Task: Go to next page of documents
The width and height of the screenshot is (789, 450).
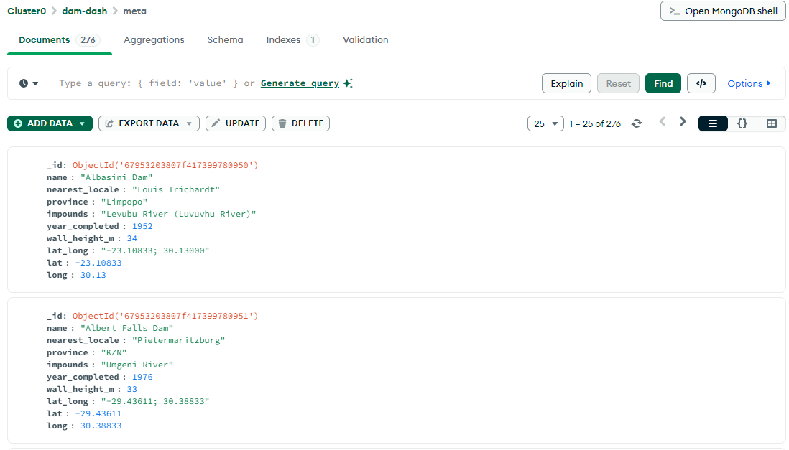Action: 683,122
